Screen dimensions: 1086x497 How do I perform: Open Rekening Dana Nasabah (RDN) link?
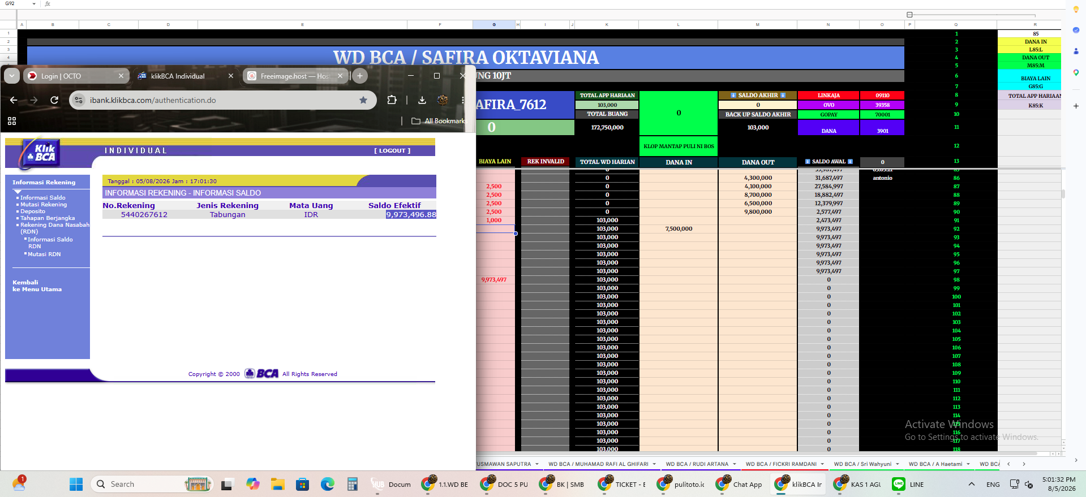point(55,228)
